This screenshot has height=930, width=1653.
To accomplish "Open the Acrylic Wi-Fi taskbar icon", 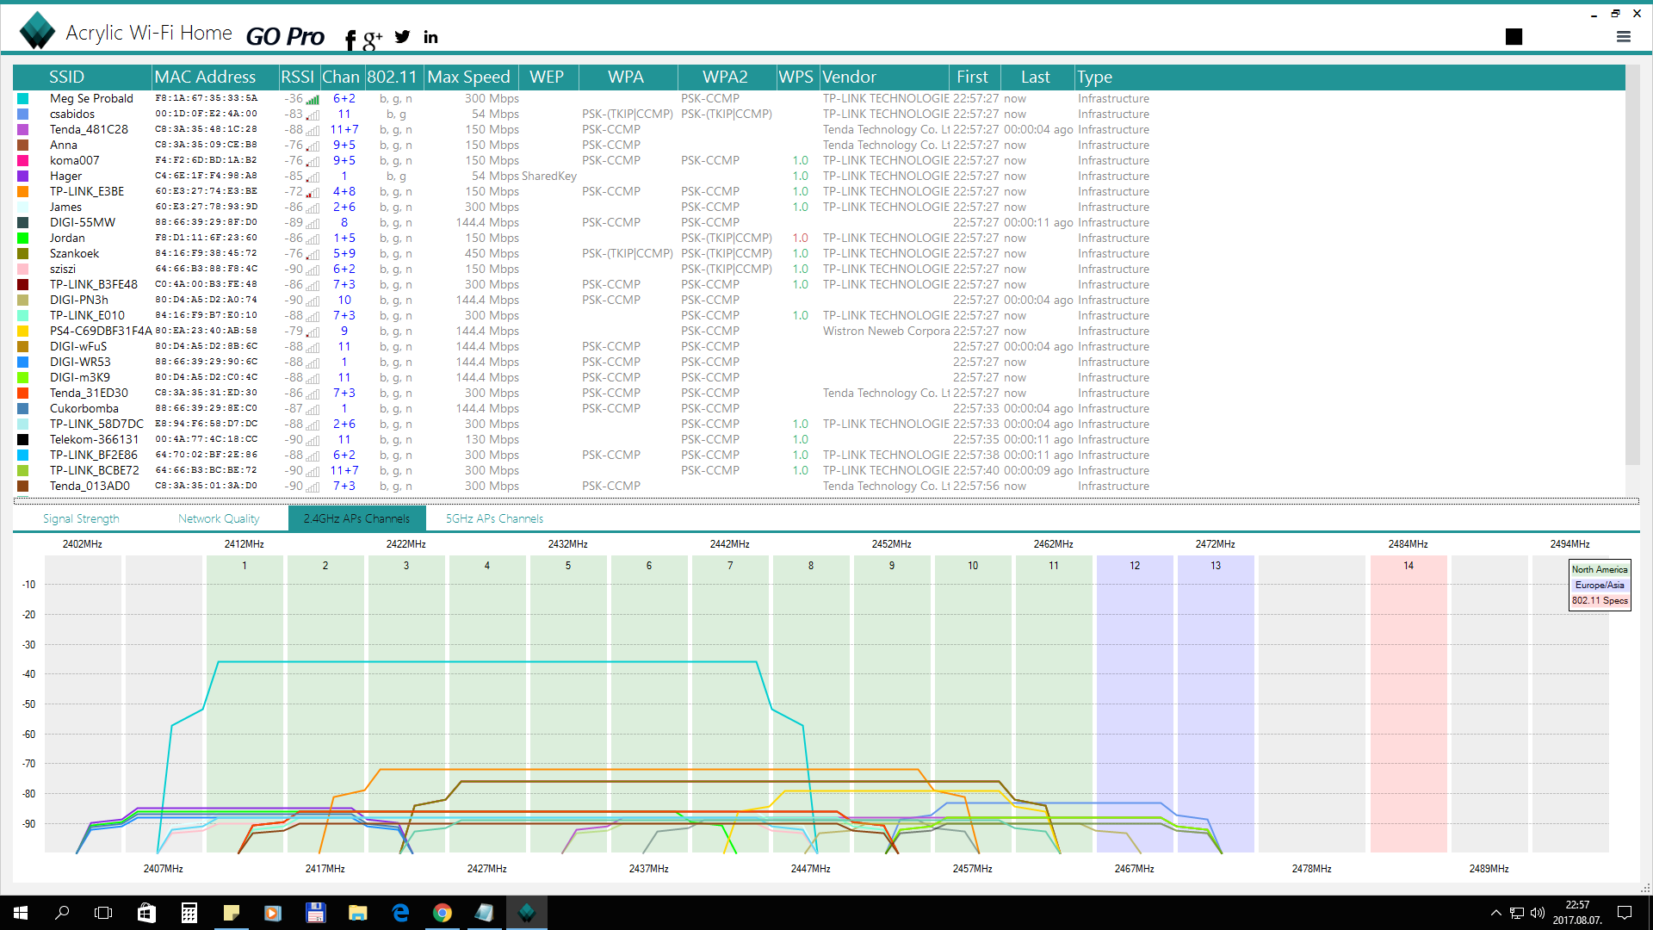I will tap(527, 913).
